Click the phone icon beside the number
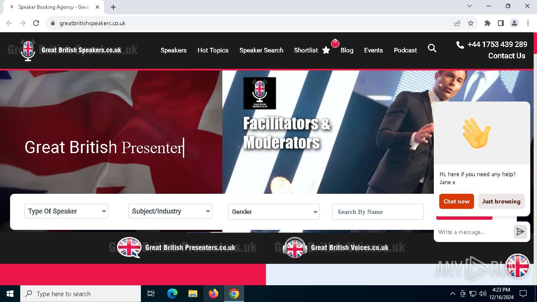 click(x=460, y=44)
